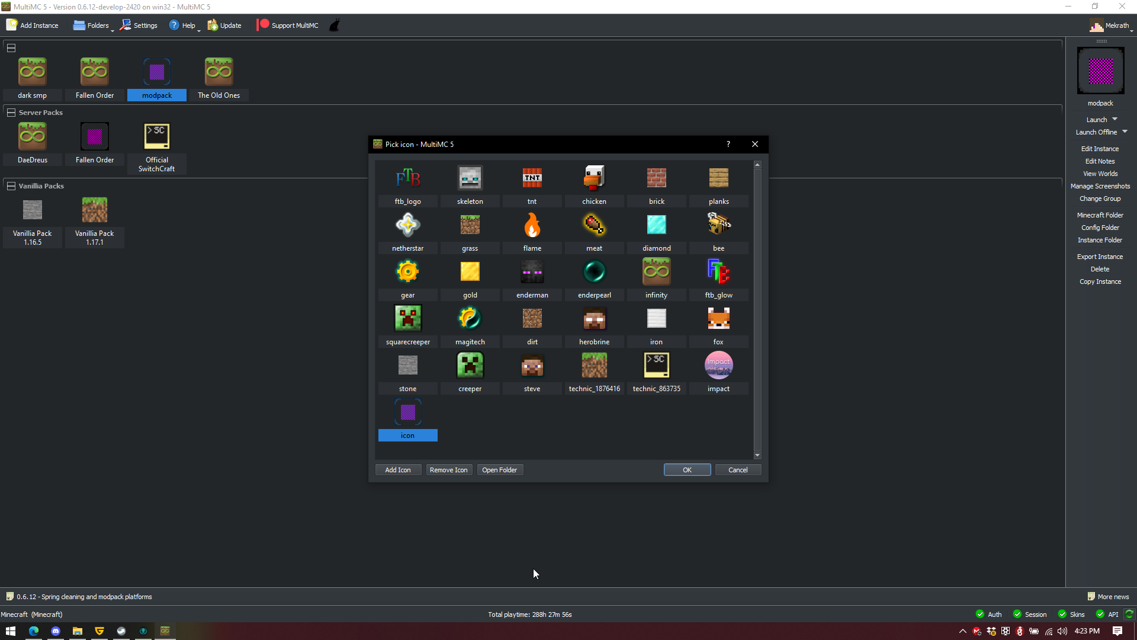Collapse the Vanillia Packs group
The width and height of the screenshot is (1137, 640).
(x=11, y=185)
